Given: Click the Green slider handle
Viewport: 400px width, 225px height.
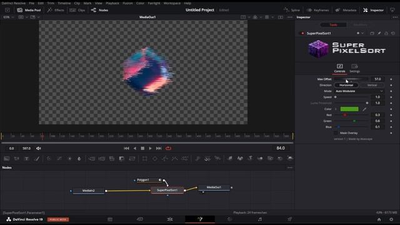Looking at the screenshot, I should pos(354,121).
